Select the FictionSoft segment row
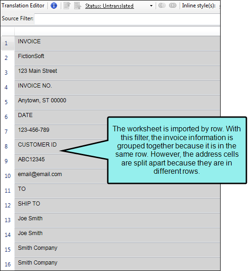This screenshot has width=251, height=271. [x=117, y=58]
